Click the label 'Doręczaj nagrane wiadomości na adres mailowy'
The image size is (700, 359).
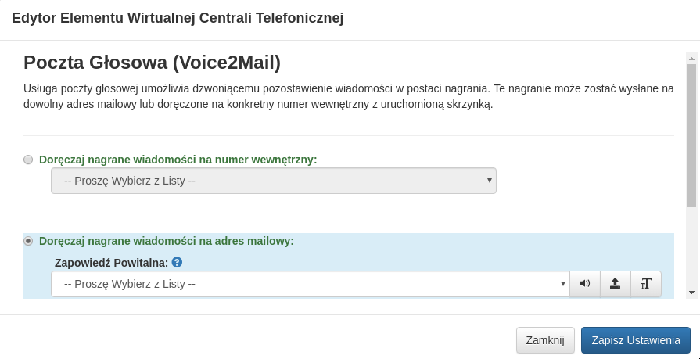click(x=166, y=241)
